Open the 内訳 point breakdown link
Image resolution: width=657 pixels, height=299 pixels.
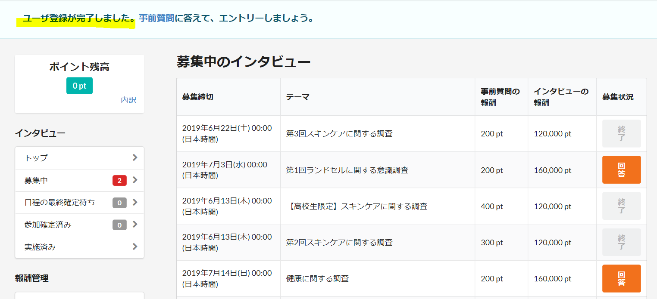(128, 100)
